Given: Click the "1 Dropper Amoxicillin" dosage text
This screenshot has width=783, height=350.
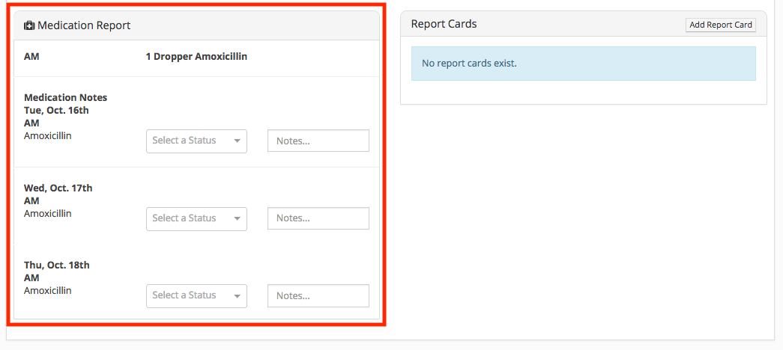Looking at the screenshot, I should pos(196,56).
